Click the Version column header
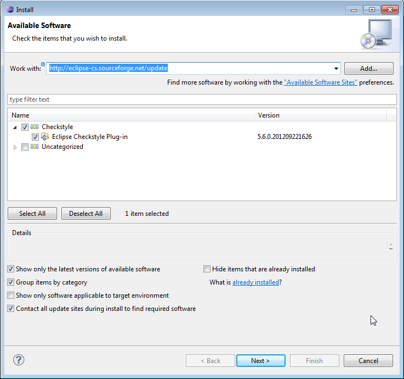404x379 pixels. (x=321, y=115)
